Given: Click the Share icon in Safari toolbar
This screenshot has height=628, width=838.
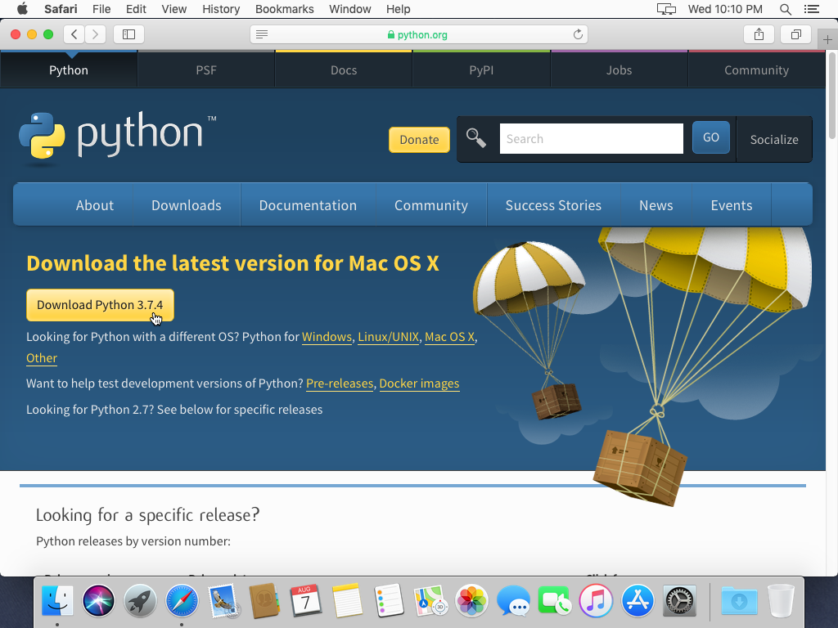Looking at the screenshot, I should click(x=759, y=34).
